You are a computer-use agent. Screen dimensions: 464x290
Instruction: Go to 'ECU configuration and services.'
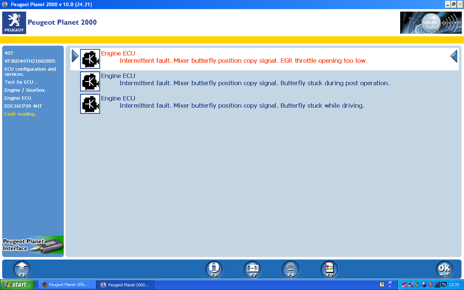(30, 72)
